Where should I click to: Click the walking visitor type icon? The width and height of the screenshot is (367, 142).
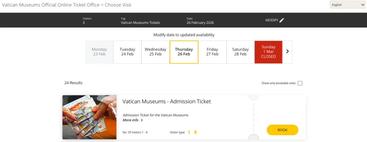[x=189, y=132]
